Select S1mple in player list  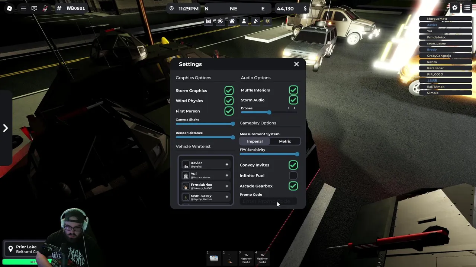pyautogui.click(x=446, y=93)
